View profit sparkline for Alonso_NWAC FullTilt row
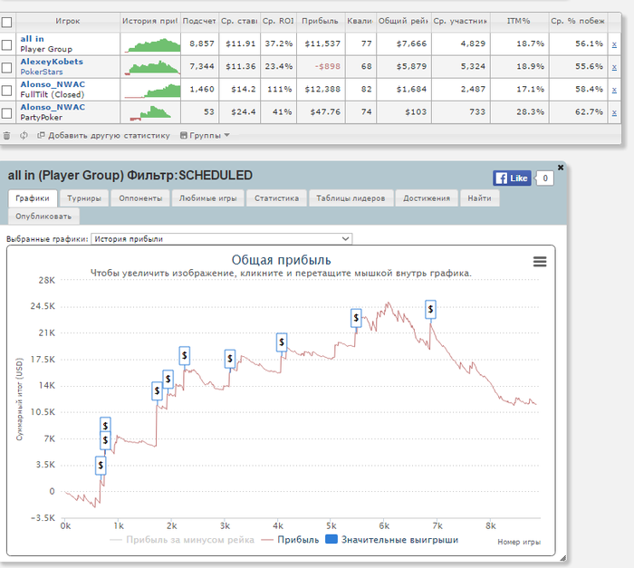Image resolution: width=634 pixels, height=568 pixels. pos(152,90)
